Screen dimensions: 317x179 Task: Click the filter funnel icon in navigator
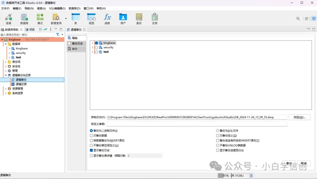(x=58, y=35)
